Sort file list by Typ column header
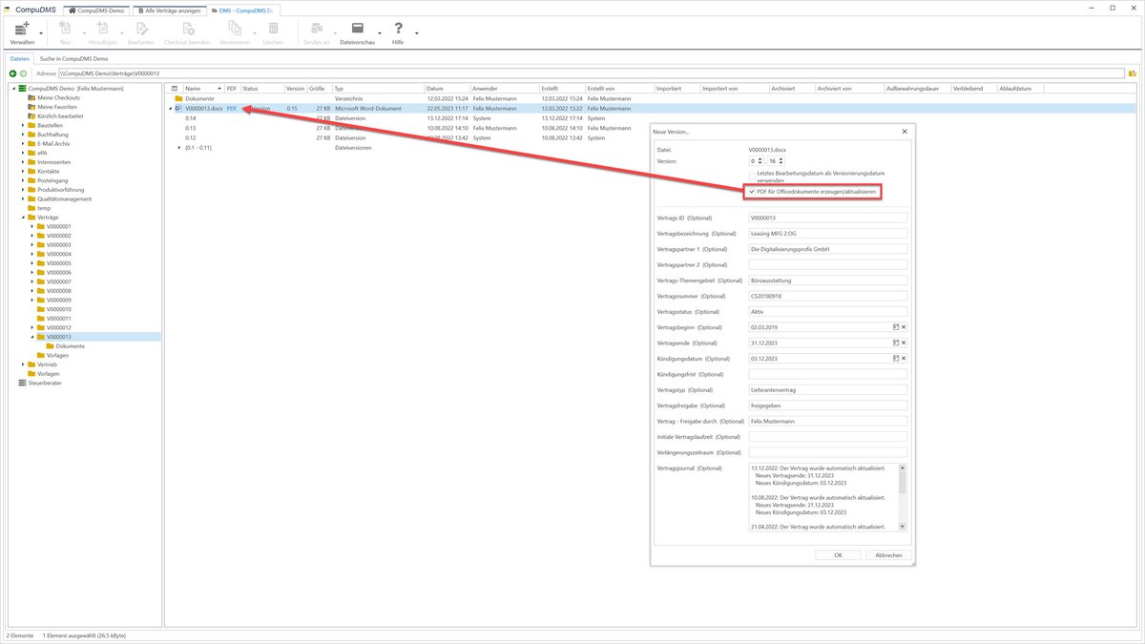Screen dimensions: 1145x644 pos(378,89)
